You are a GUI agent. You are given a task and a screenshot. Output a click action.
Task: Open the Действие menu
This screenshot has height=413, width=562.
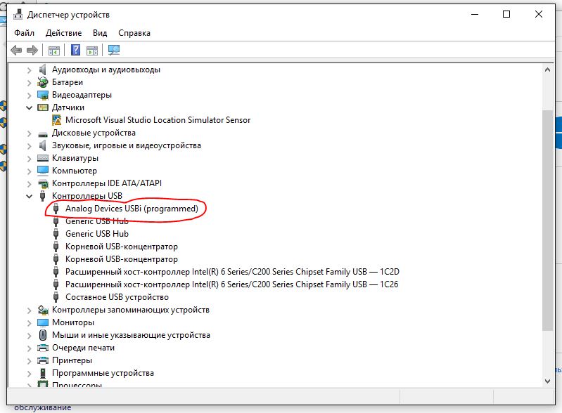click(x=63, y=33)
